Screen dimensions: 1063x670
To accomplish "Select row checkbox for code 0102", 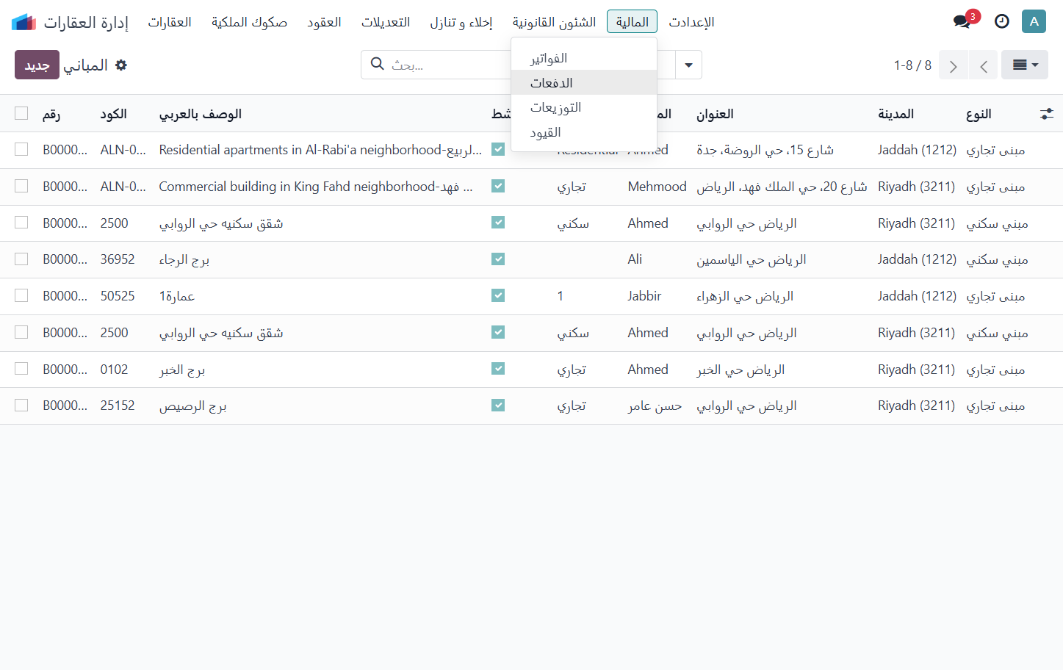I will 21,369.
